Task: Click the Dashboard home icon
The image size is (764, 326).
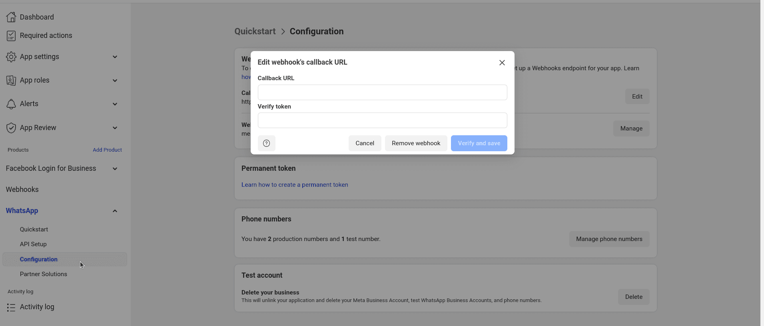Action: 11,17
